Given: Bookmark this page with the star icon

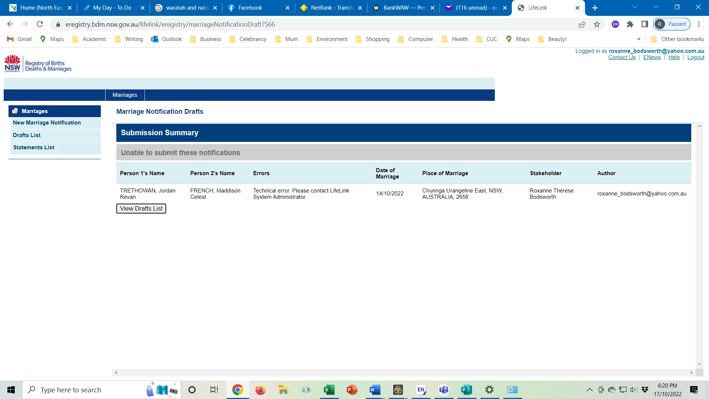Looking at the screenshot, I should tap(597, 24).
